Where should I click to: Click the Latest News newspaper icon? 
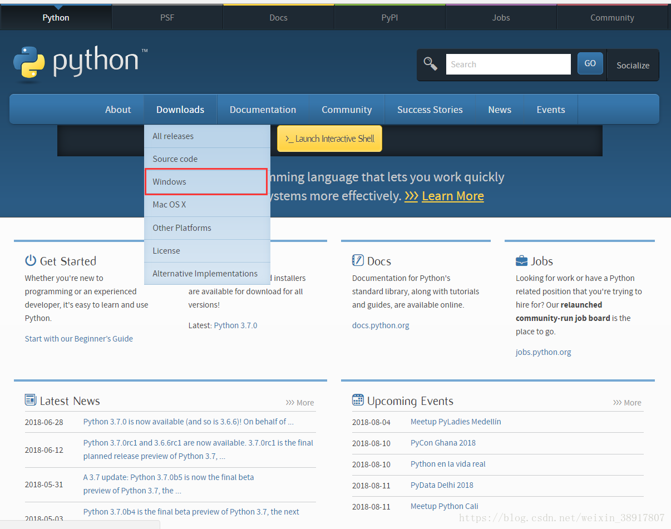point(31,400)
